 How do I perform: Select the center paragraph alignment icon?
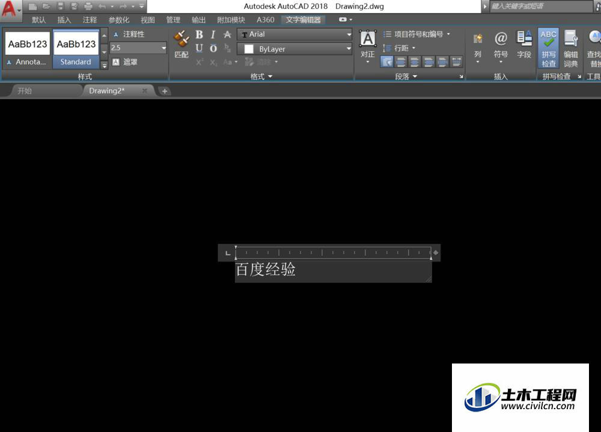[x=414, y=62]
